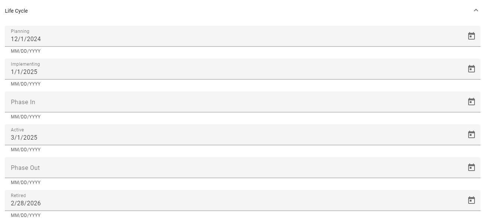485x221 pixels.
Task: Open calendar picker for Retired date
Action: pos(472,200)
